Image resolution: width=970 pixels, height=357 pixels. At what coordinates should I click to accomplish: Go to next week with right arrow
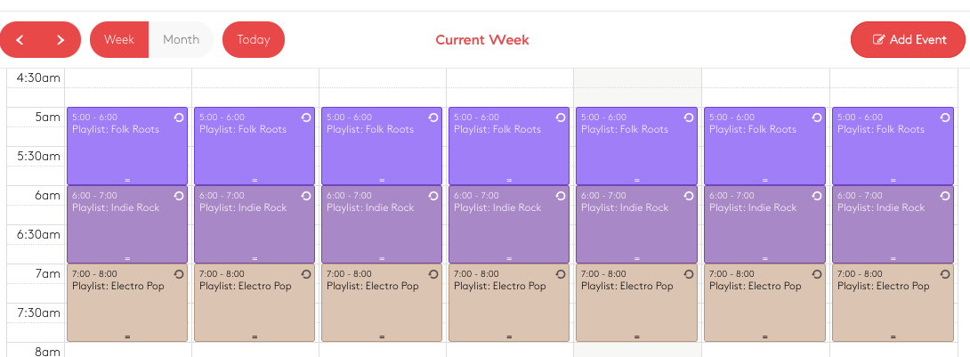click(x=61, y=39)
